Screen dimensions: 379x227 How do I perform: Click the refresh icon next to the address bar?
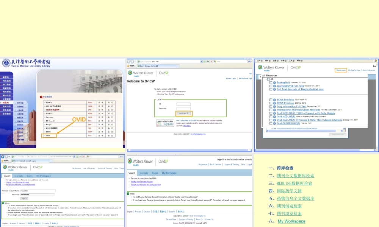click(x=208, y=61)
